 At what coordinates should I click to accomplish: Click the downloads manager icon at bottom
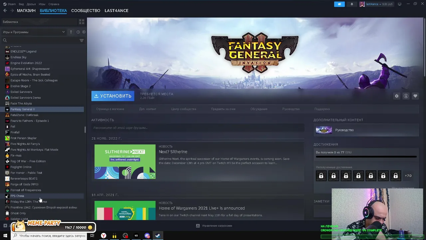pos(198,226)
